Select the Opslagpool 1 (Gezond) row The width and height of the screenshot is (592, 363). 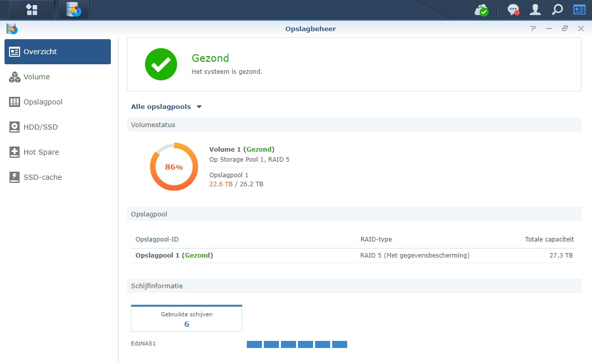pyautogui.click(x=354, y=256)
